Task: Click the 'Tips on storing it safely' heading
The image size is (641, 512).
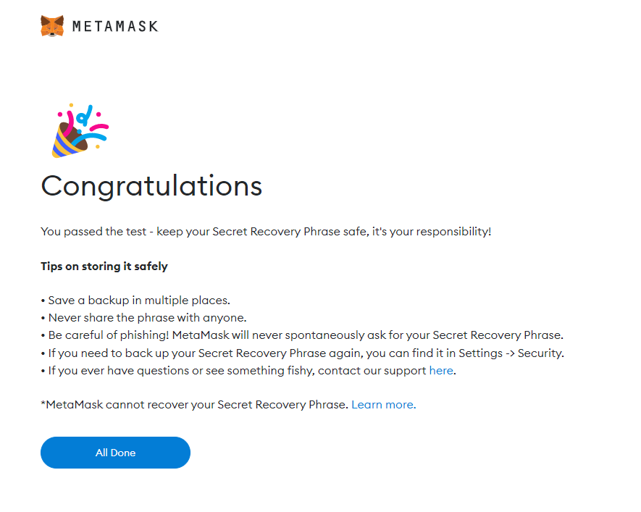Action: coord(104,267)
